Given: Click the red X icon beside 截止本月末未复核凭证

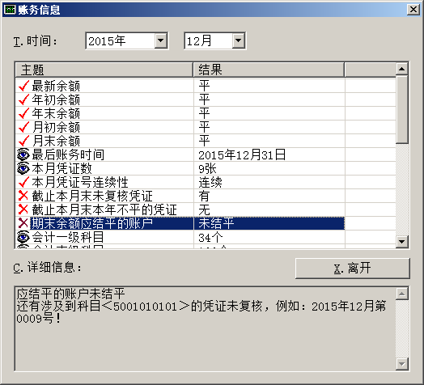Looking at the screenshot, I should click(23, 196).
